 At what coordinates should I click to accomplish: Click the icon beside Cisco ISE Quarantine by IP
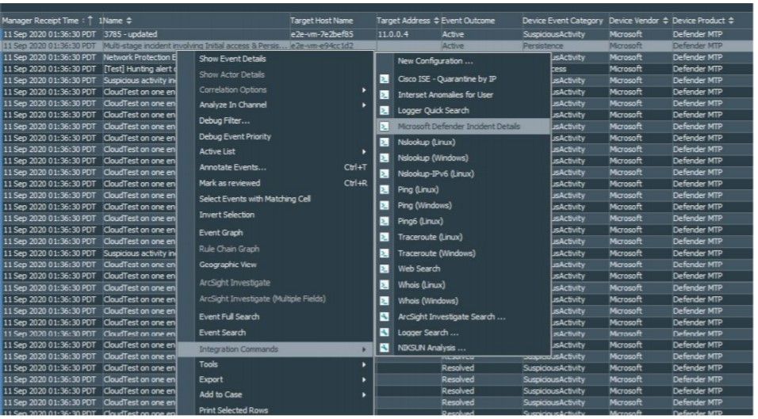[384, 79]
